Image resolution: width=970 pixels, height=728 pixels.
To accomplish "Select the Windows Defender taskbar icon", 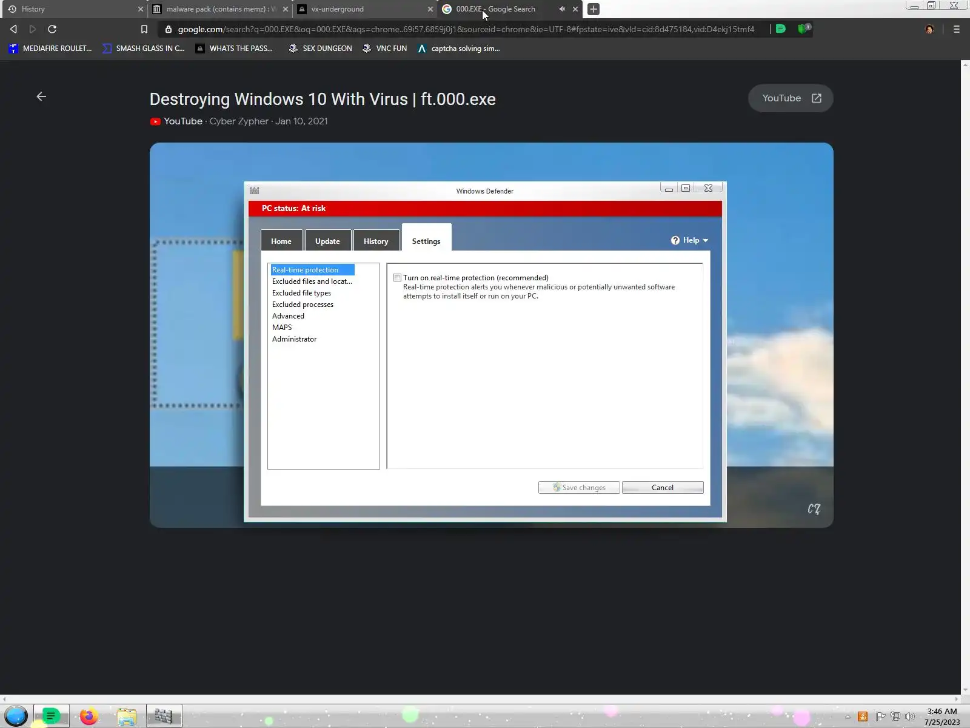I will pyautogui.click(x=164, y=716).
